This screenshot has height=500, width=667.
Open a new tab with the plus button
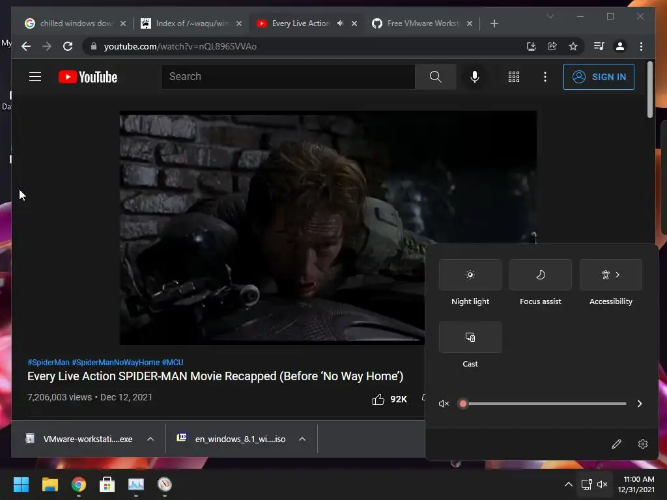pos(494,23)
